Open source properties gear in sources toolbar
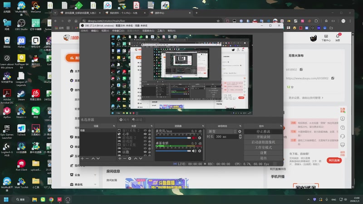Image resolution: width=363 pixels, height=204 pixels. [130, 158]
